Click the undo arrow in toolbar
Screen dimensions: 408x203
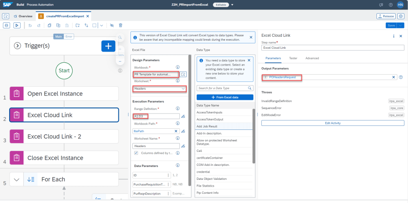(x=30, y=25)
